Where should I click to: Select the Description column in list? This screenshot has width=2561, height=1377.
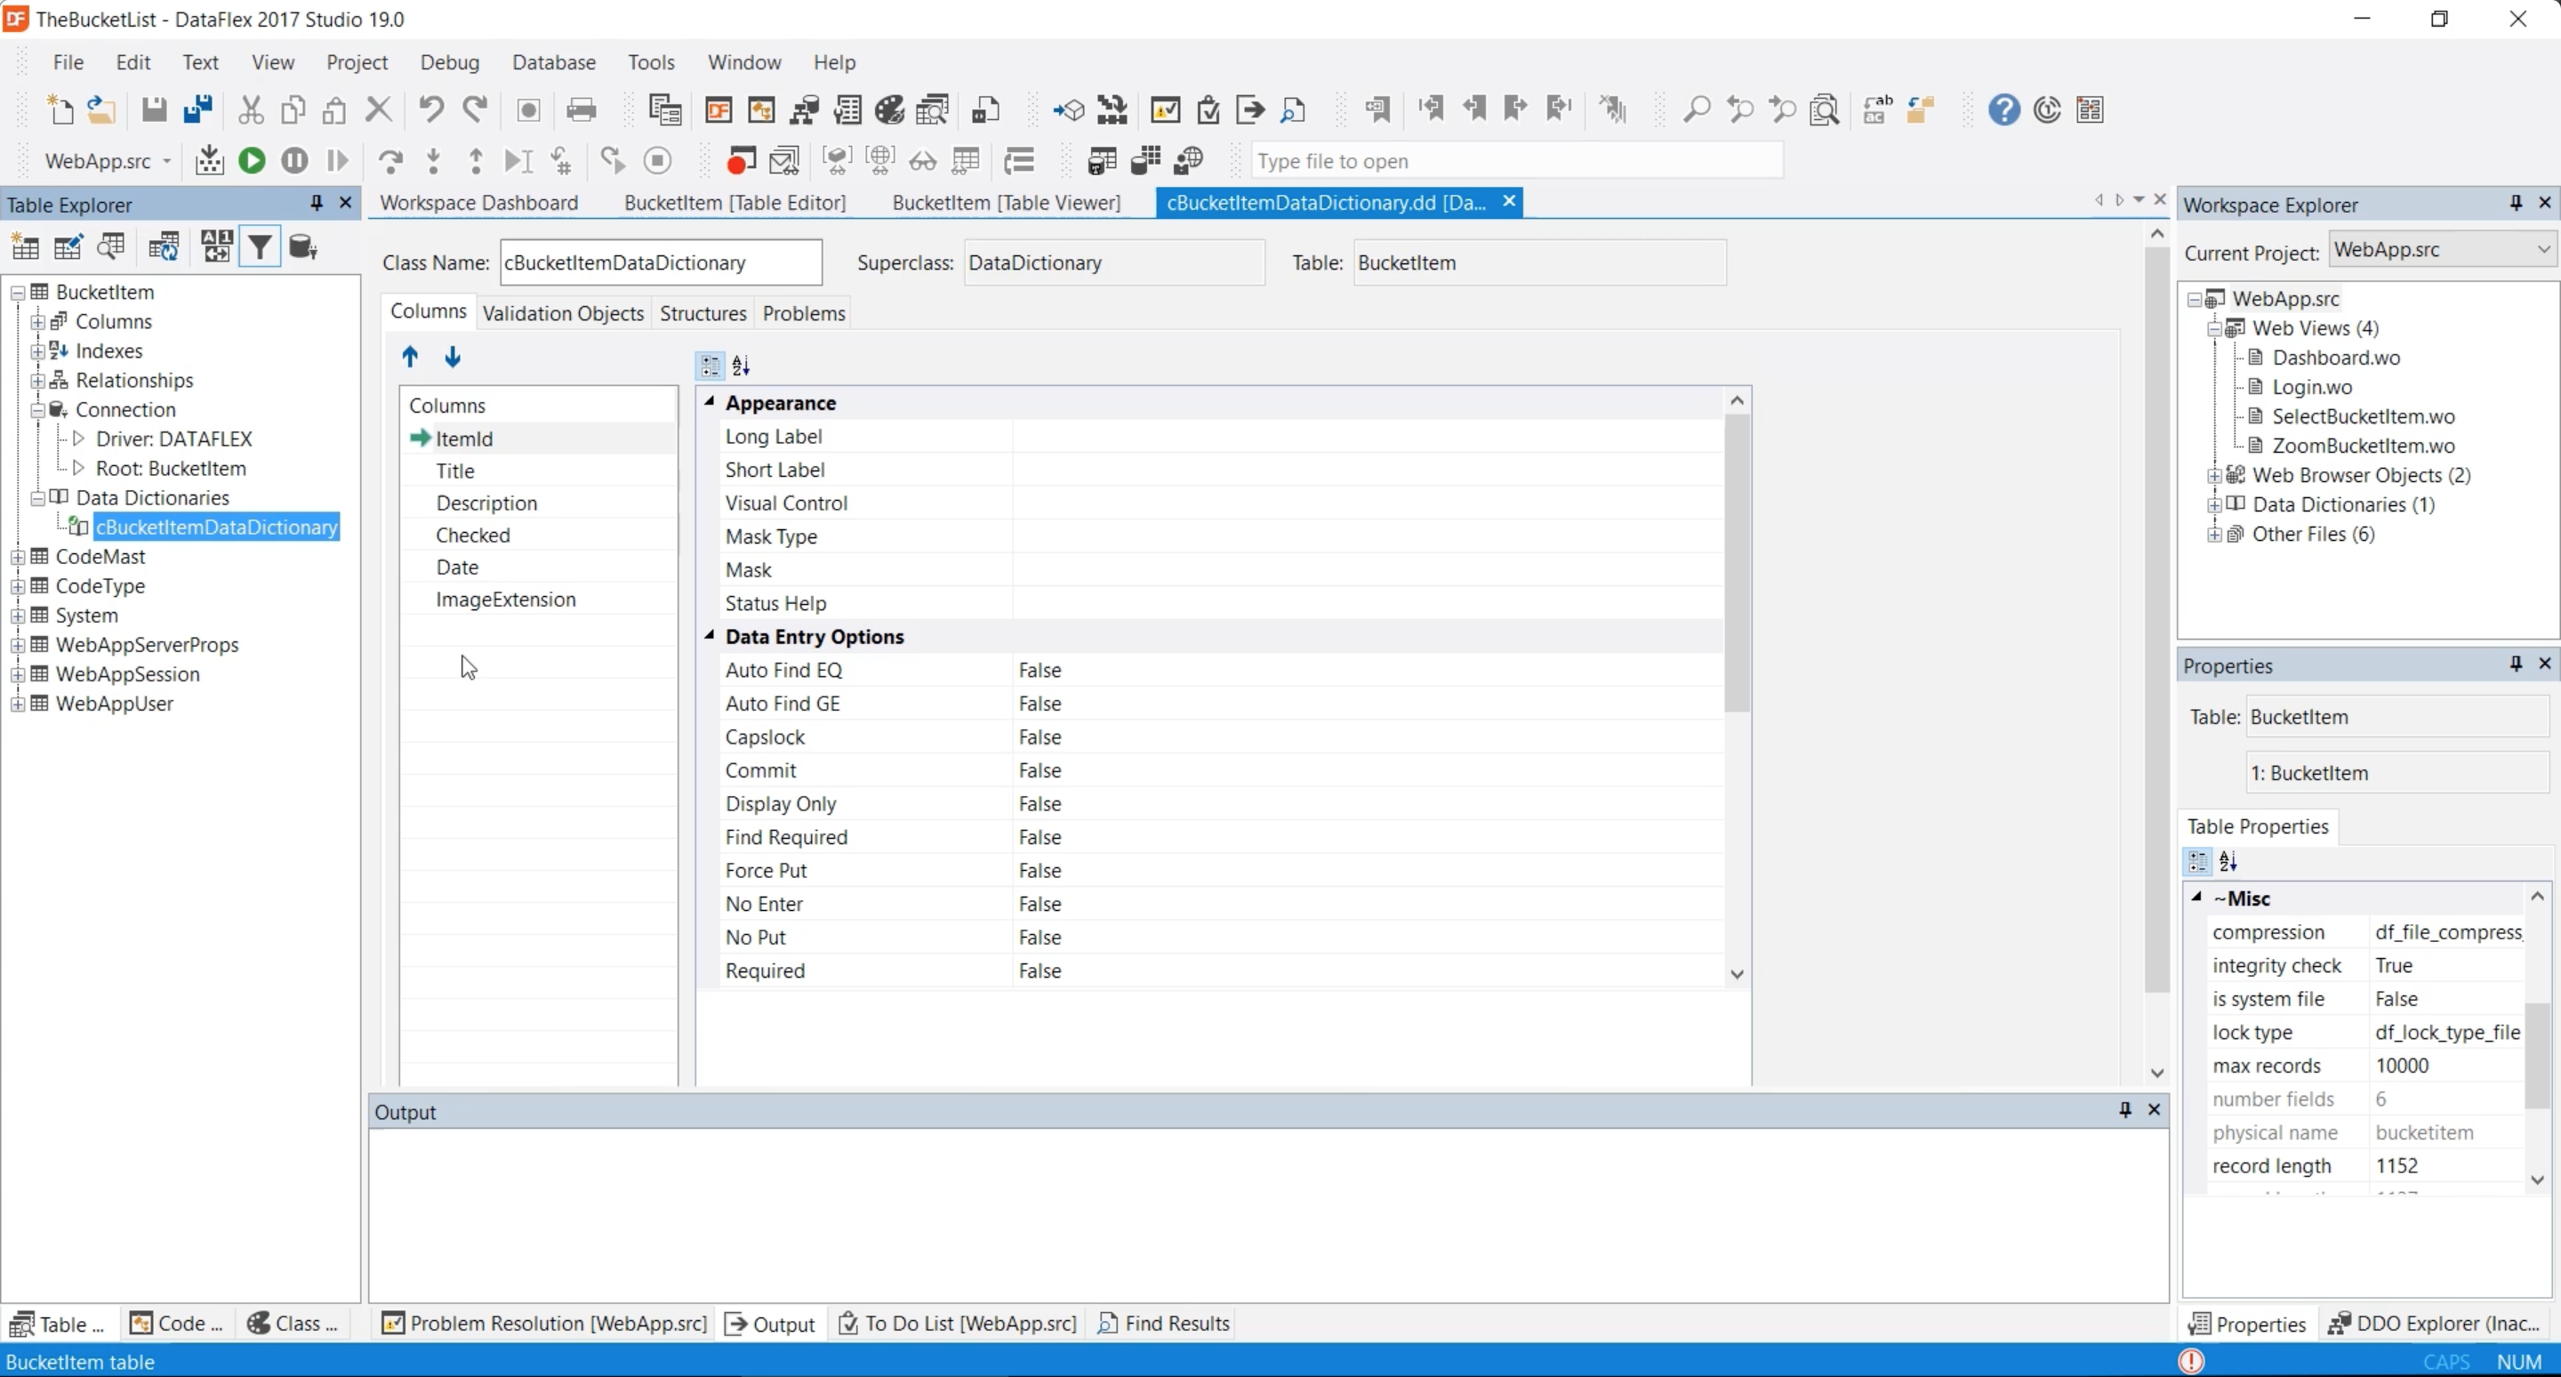[x=486, y=503]
